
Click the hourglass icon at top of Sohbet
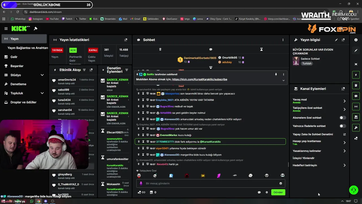261,49
